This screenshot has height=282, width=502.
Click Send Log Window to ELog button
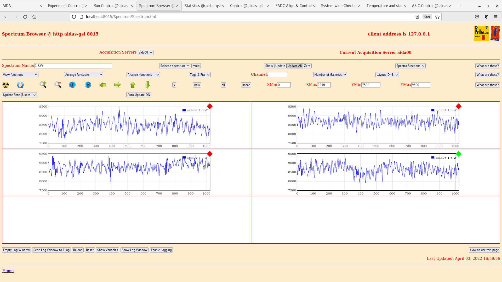point(52,250)
